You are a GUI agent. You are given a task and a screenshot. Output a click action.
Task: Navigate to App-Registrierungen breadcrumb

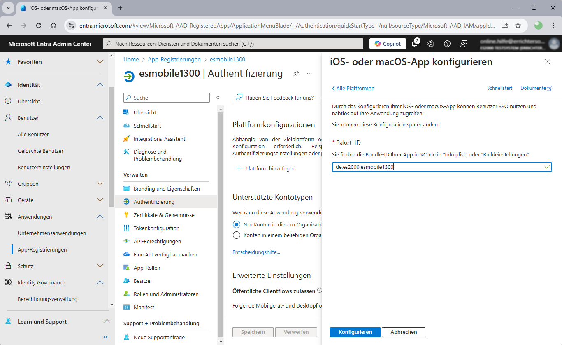174,59
